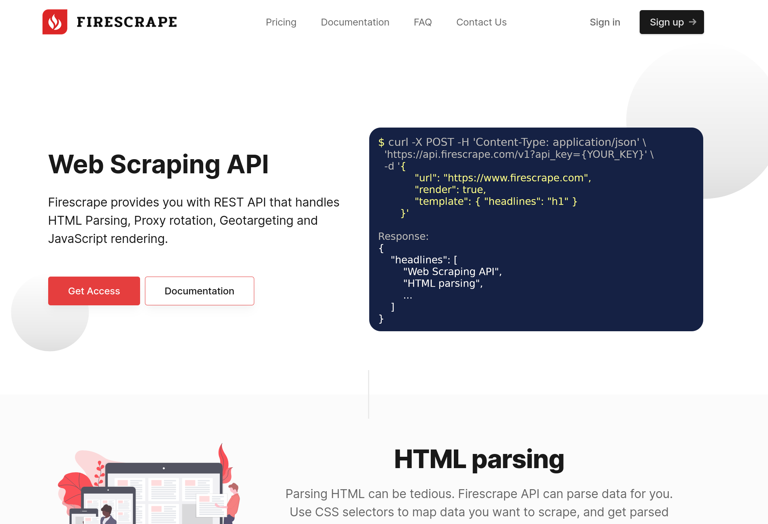Open the Contact Us page
Image resolution: width=768 pixels, height=524 pixels.
click(x=481, y=22)
